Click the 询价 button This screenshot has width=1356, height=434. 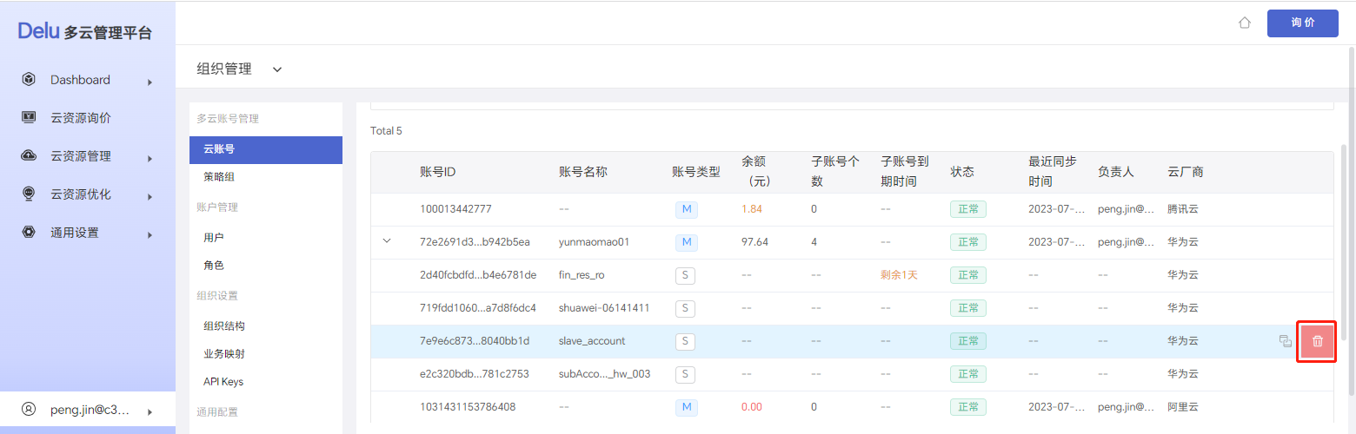(x=1302, y=23)
